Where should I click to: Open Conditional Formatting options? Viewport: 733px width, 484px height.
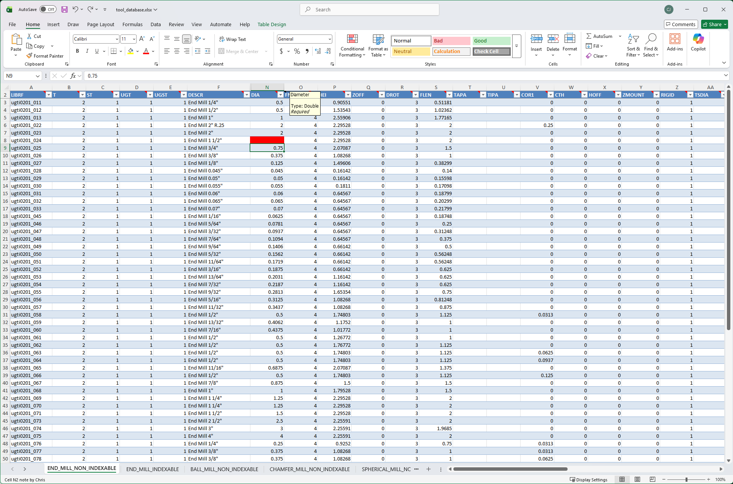point(352,46)
